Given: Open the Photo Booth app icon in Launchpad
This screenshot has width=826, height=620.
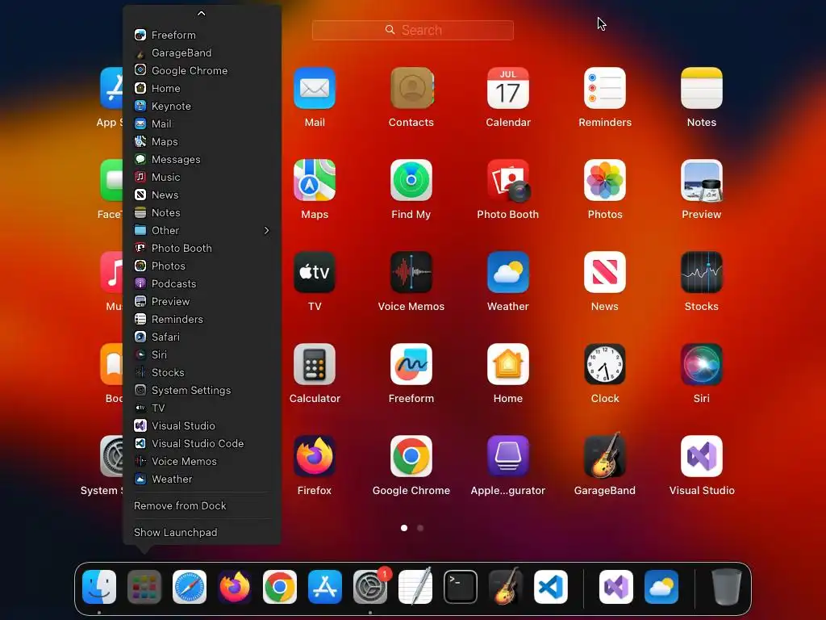Looking at the screenshot, I should [508, 180].
